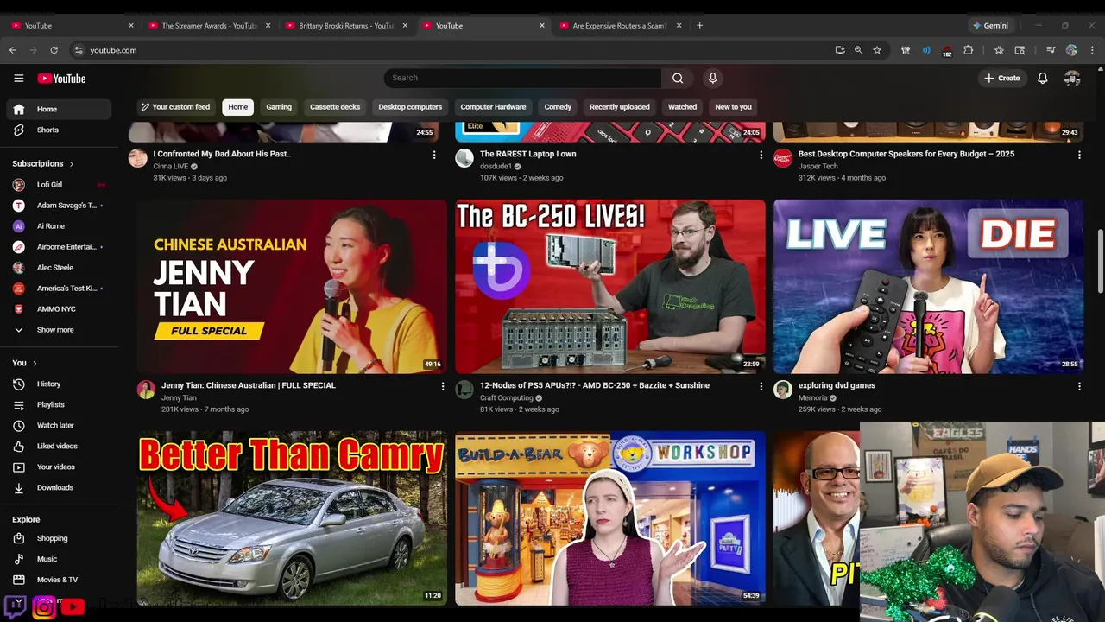Open Adam Savage's Tested subscription
This screenshot has height=622, width=1105.
coord(59,206)
